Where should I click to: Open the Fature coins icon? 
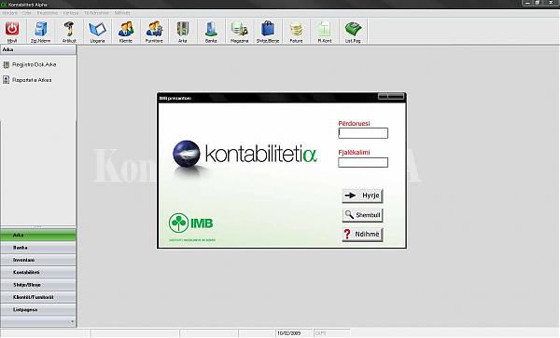click(x=296, y=29)
